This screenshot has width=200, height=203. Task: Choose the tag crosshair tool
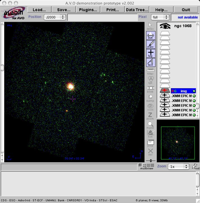(151, 53)
